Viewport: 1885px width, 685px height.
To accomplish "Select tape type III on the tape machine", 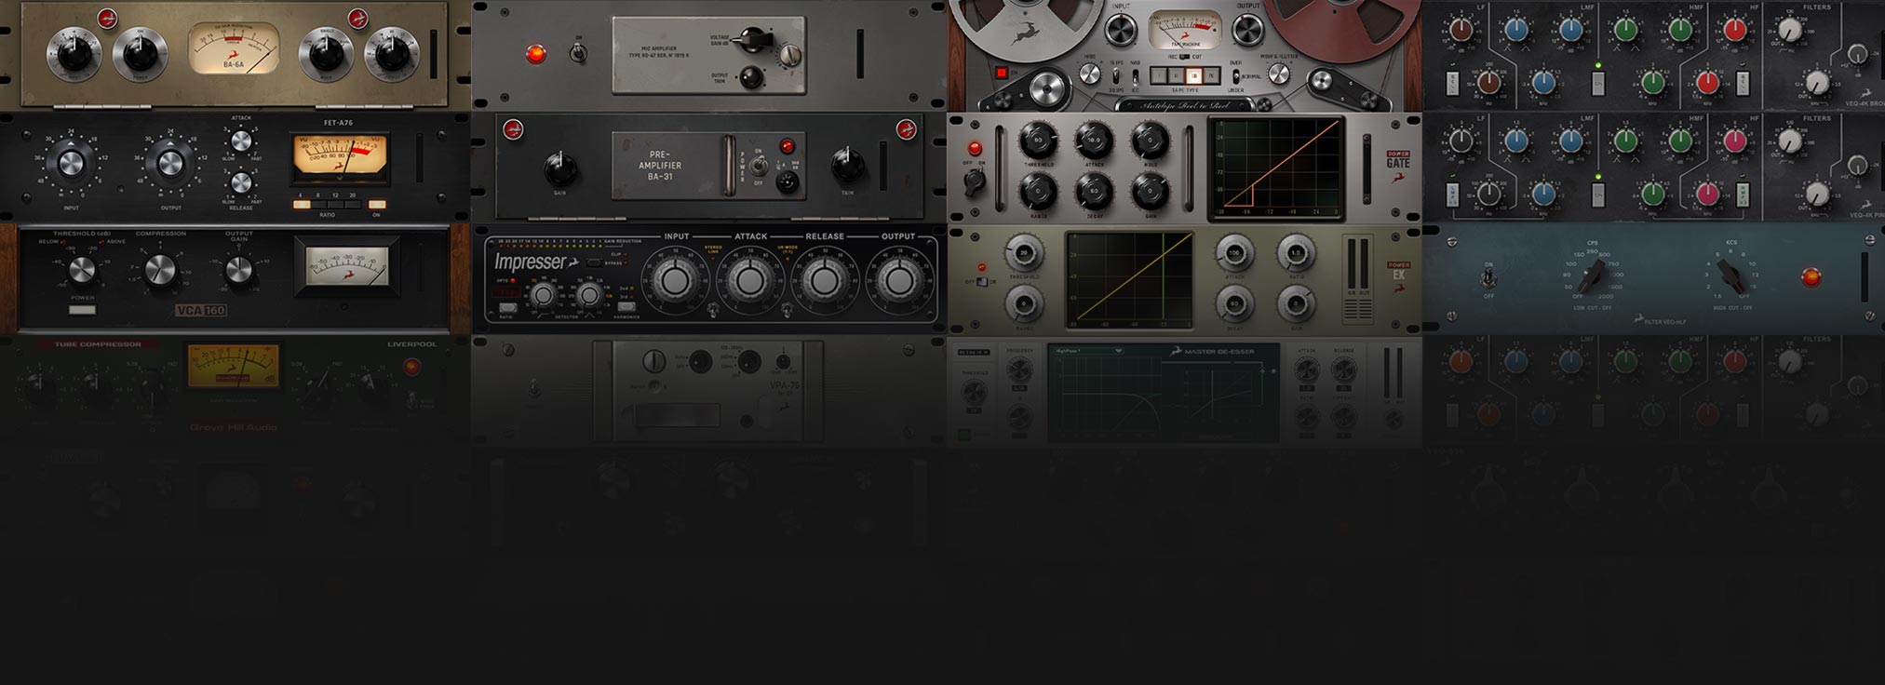I will pos(1194,76).
